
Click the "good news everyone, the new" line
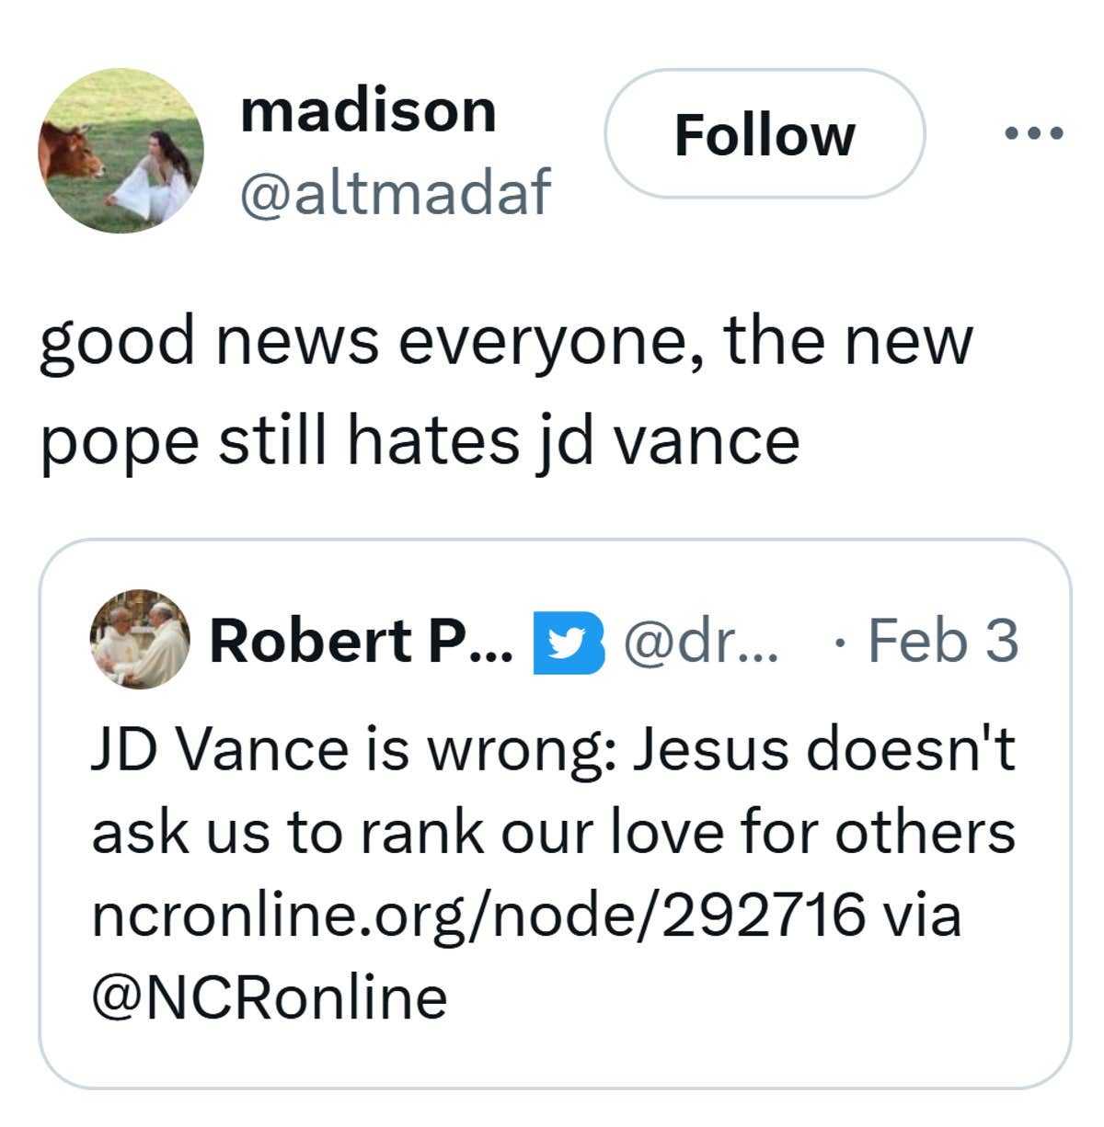[505, 342]
